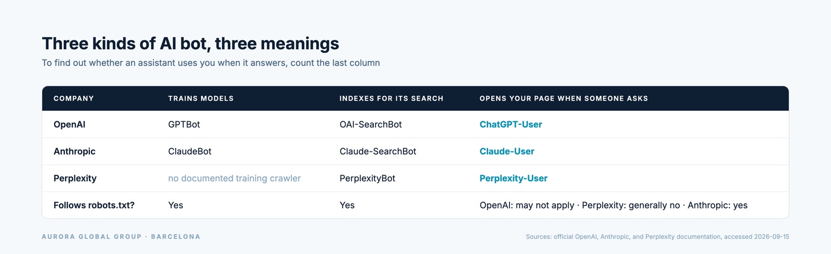Select the ClaudeBot cell
831x254 pixels.
(190, 151)
